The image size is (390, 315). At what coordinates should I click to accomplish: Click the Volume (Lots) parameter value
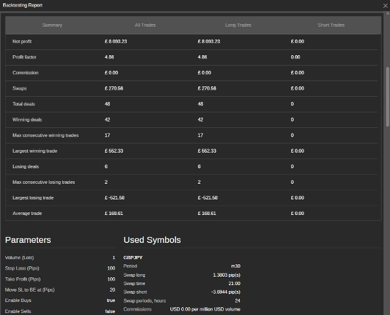(113, 258)
